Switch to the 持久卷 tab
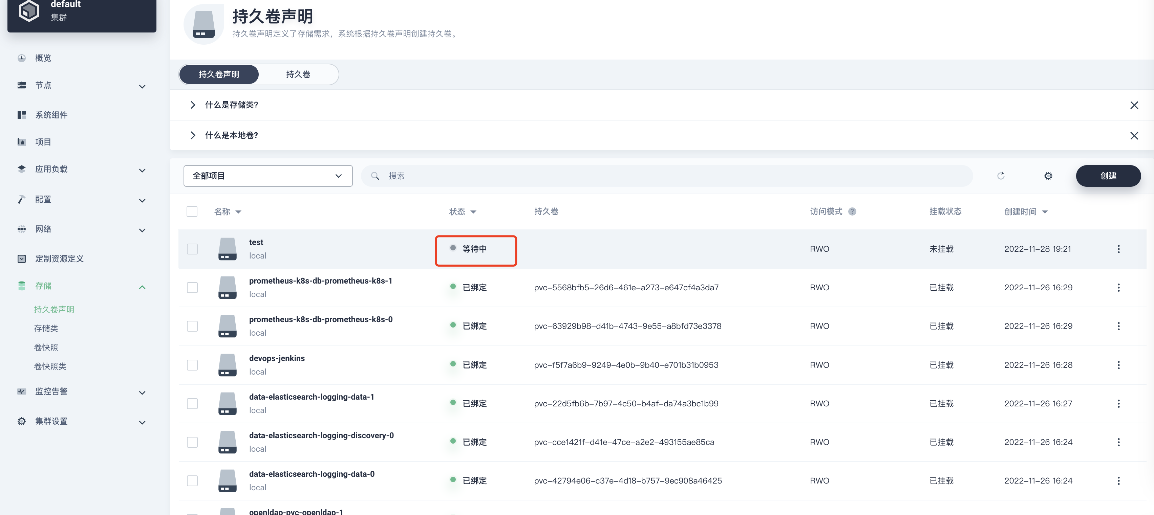 (298, 74)
